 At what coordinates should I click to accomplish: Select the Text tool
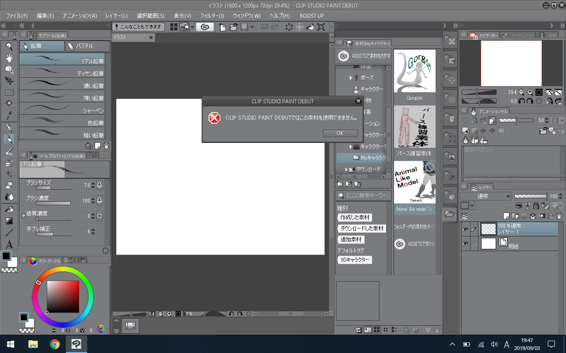pyautogui.click(x=9, y=244)
